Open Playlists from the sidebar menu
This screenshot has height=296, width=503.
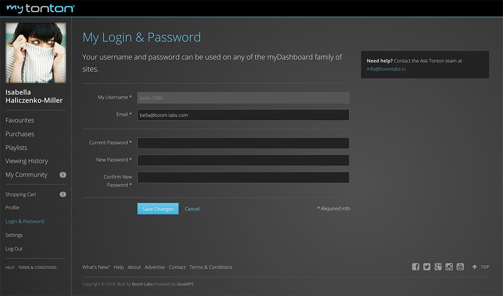tap(16, 148)
